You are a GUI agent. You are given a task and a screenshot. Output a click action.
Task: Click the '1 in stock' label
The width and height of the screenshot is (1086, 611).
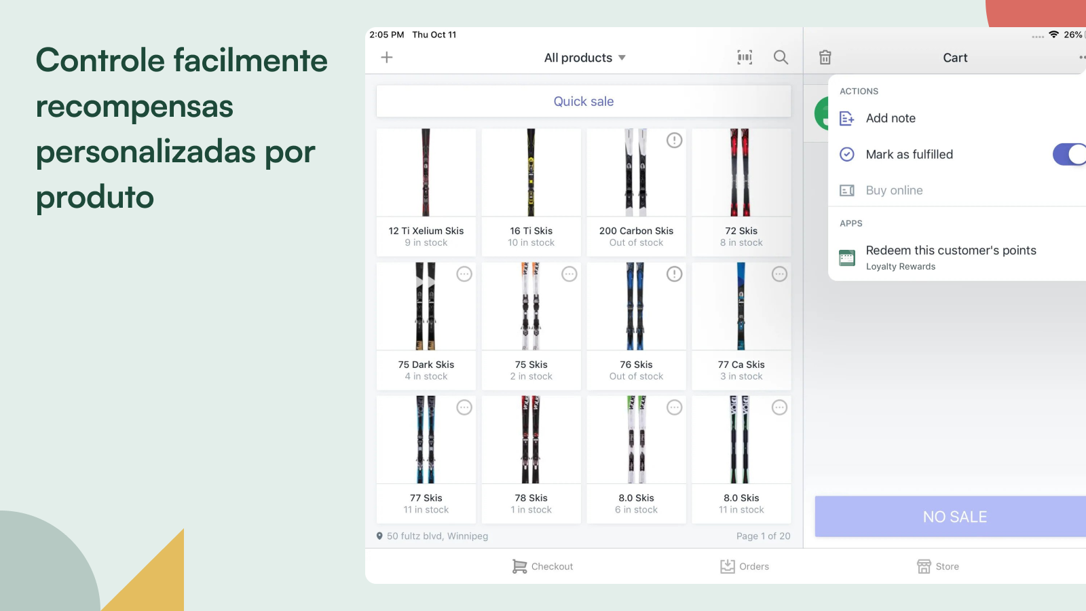531,510
